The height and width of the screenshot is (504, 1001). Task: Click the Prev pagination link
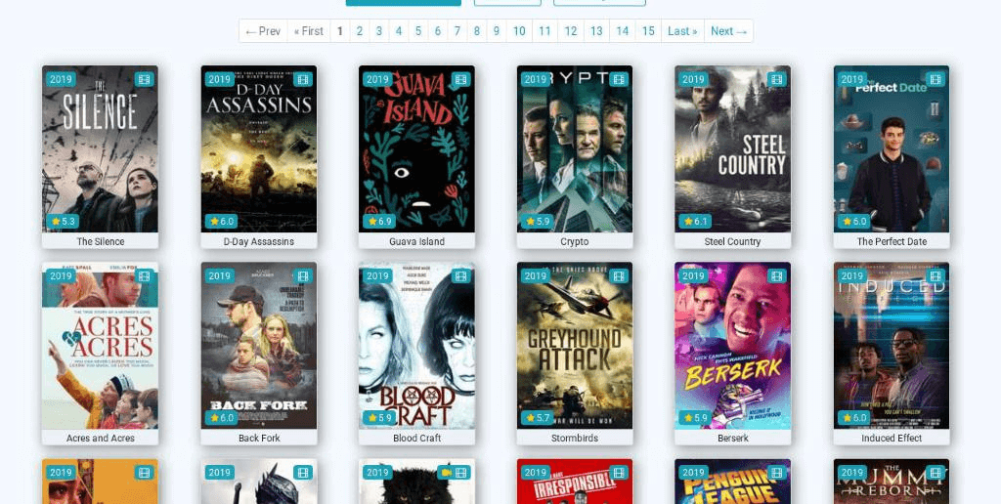(263, 31)
